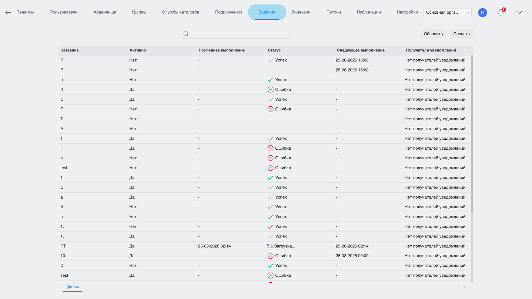
Task: Select the task named P
Action: [62, 70]
